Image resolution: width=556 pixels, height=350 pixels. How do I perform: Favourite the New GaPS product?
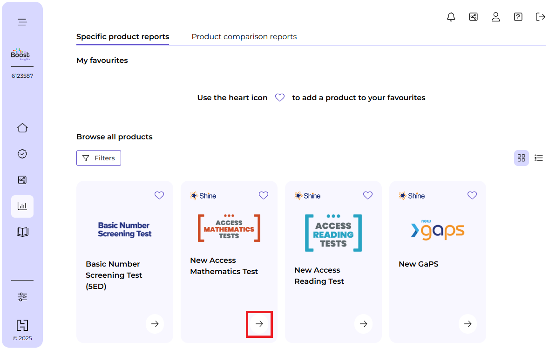coord(472,196)
